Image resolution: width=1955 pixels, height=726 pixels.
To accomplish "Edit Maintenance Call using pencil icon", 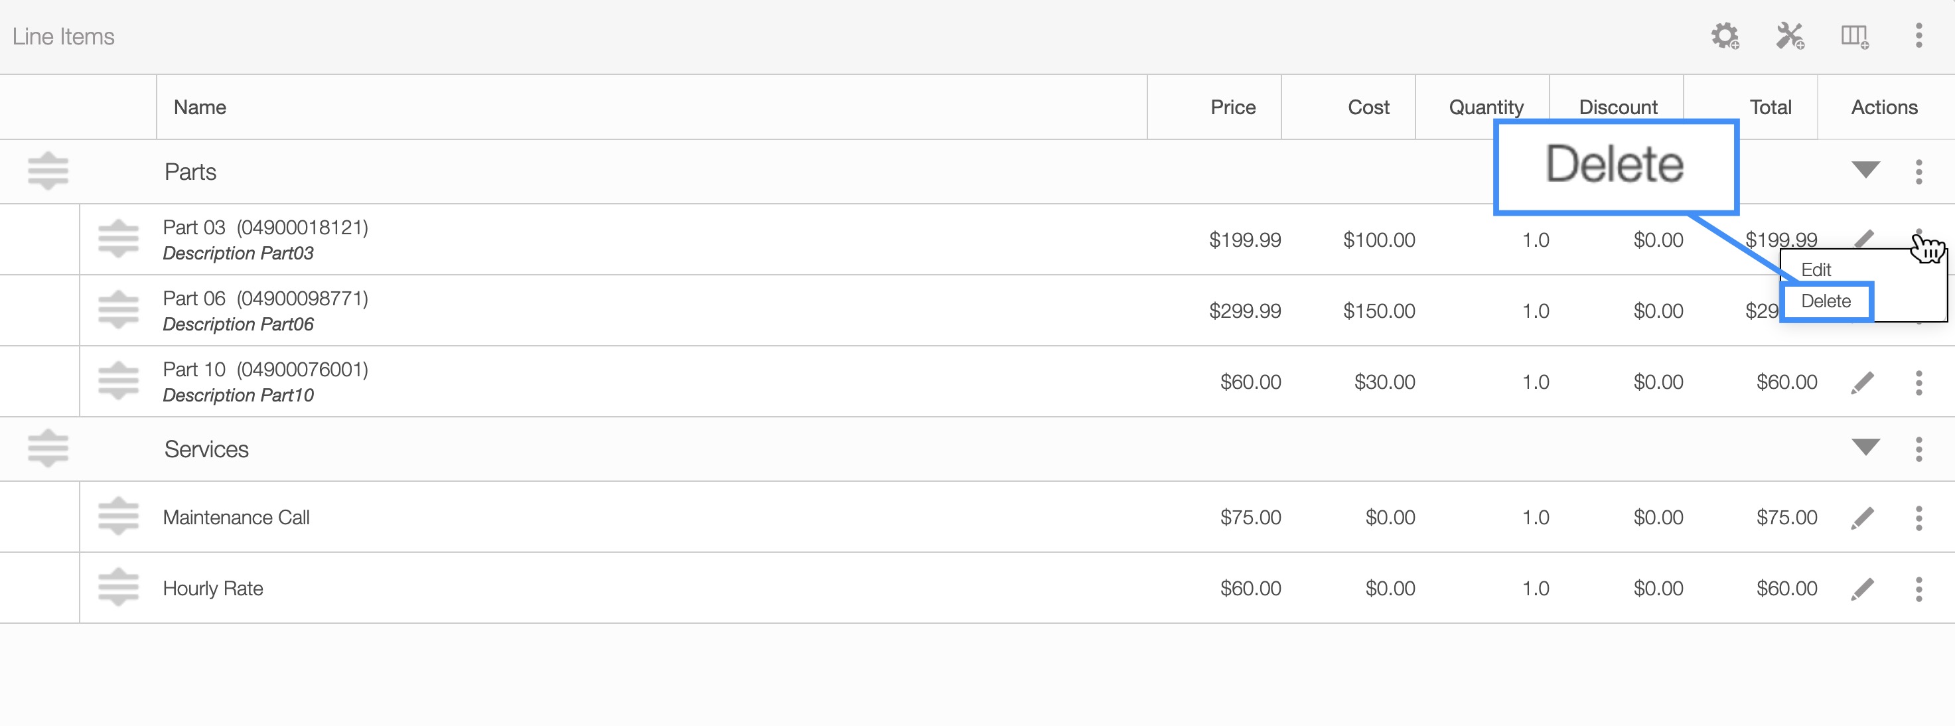I will 1862,518.
